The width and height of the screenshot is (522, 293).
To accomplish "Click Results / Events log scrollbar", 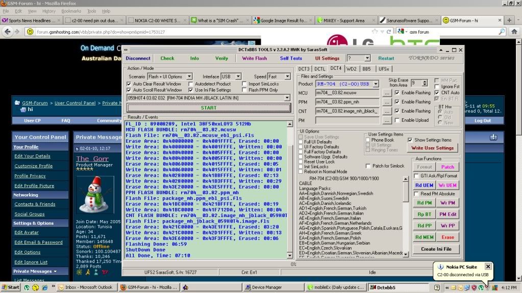I will (x=290, y=190).
